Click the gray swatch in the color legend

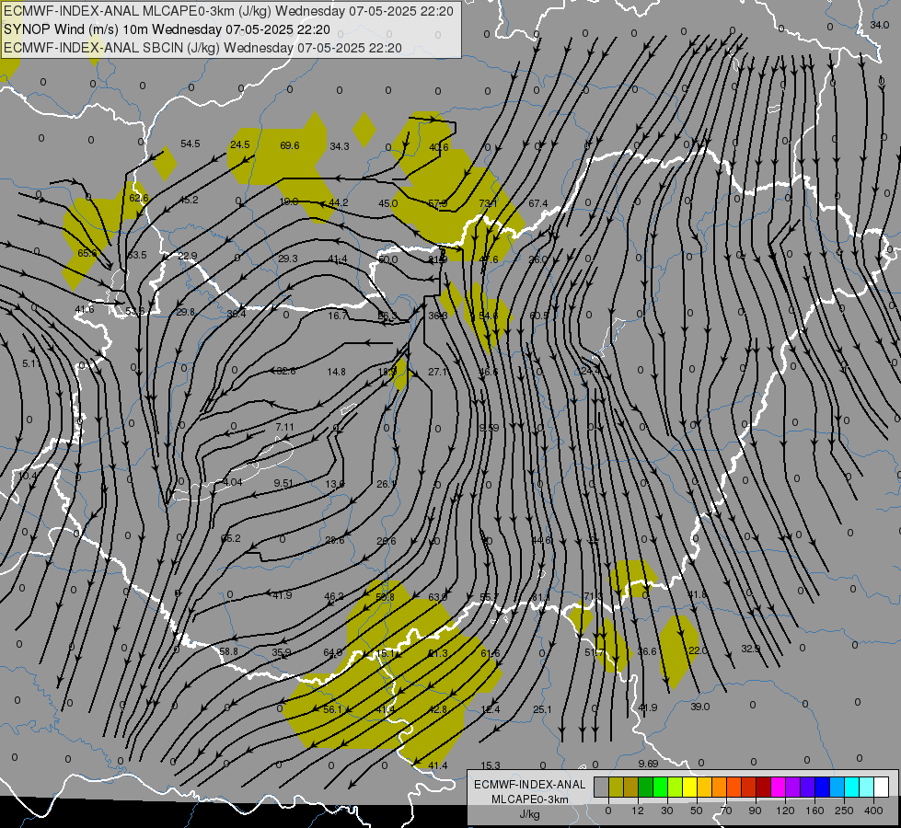[x=602, y=787]
